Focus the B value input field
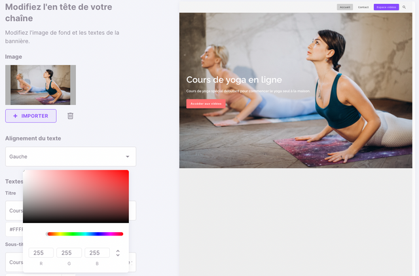The width and height of the screenshot is (419, 276). pos(97,252)
